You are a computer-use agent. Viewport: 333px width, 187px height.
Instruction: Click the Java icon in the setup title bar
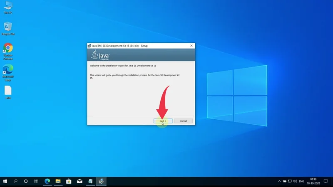[89, 45]
